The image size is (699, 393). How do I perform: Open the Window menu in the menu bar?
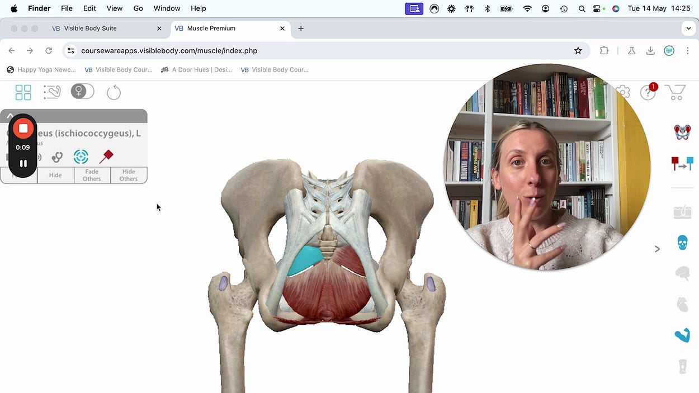click(x=167, y=8)
